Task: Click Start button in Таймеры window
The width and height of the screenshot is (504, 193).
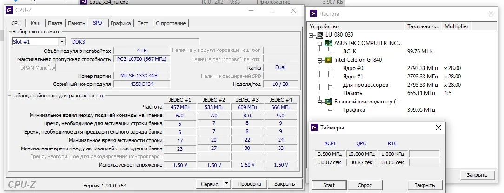Action: pyautogui.click(x=329, y=185)
